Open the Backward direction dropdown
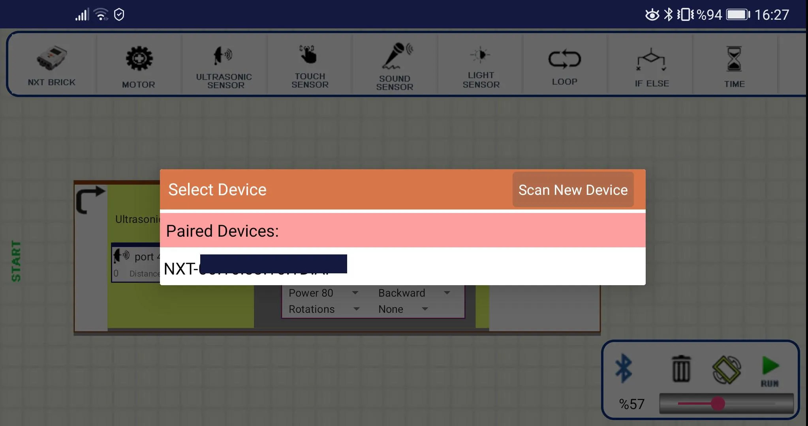This screenshot has width=808, height=426. [x=414, y=293]
